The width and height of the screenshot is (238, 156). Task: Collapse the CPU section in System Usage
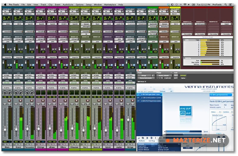pyautogui.click(x=184, y=40)
